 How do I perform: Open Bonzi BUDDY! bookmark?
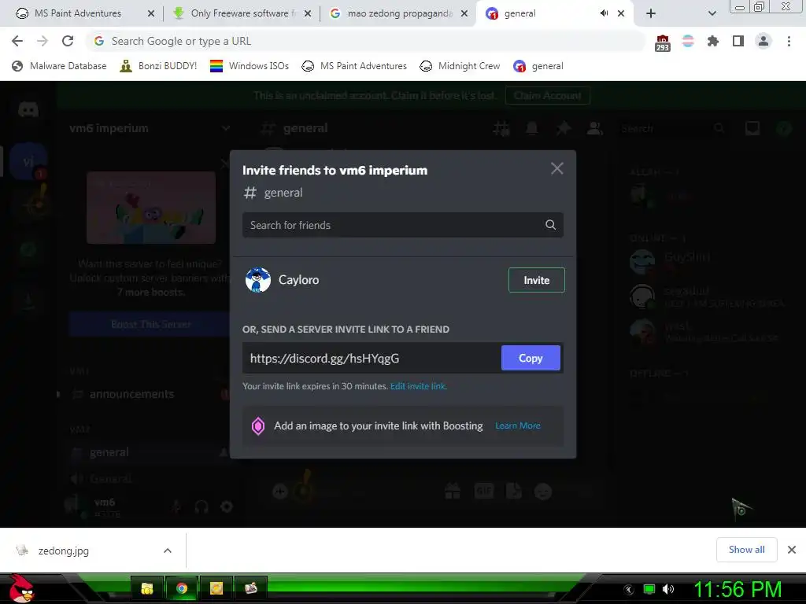[158, 66]
